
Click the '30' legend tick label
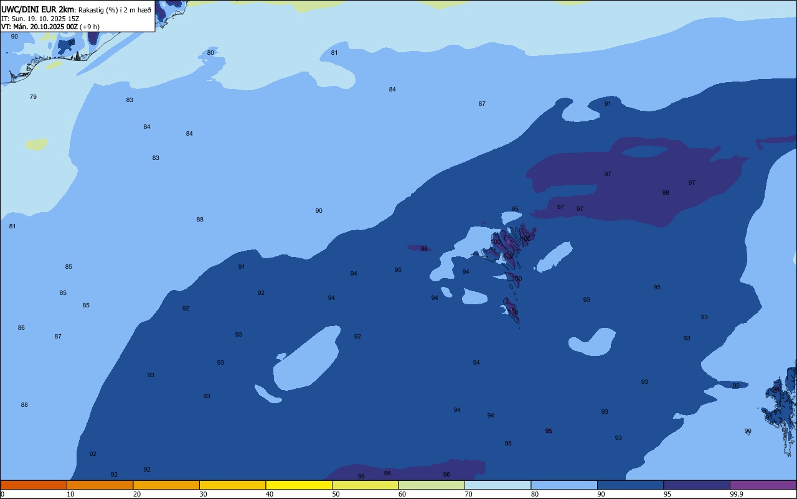point(203,494)
